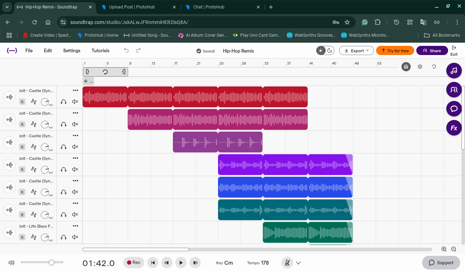Open the Export dropdown
This screenshot has height=271, width=465.
coord(356,50)
